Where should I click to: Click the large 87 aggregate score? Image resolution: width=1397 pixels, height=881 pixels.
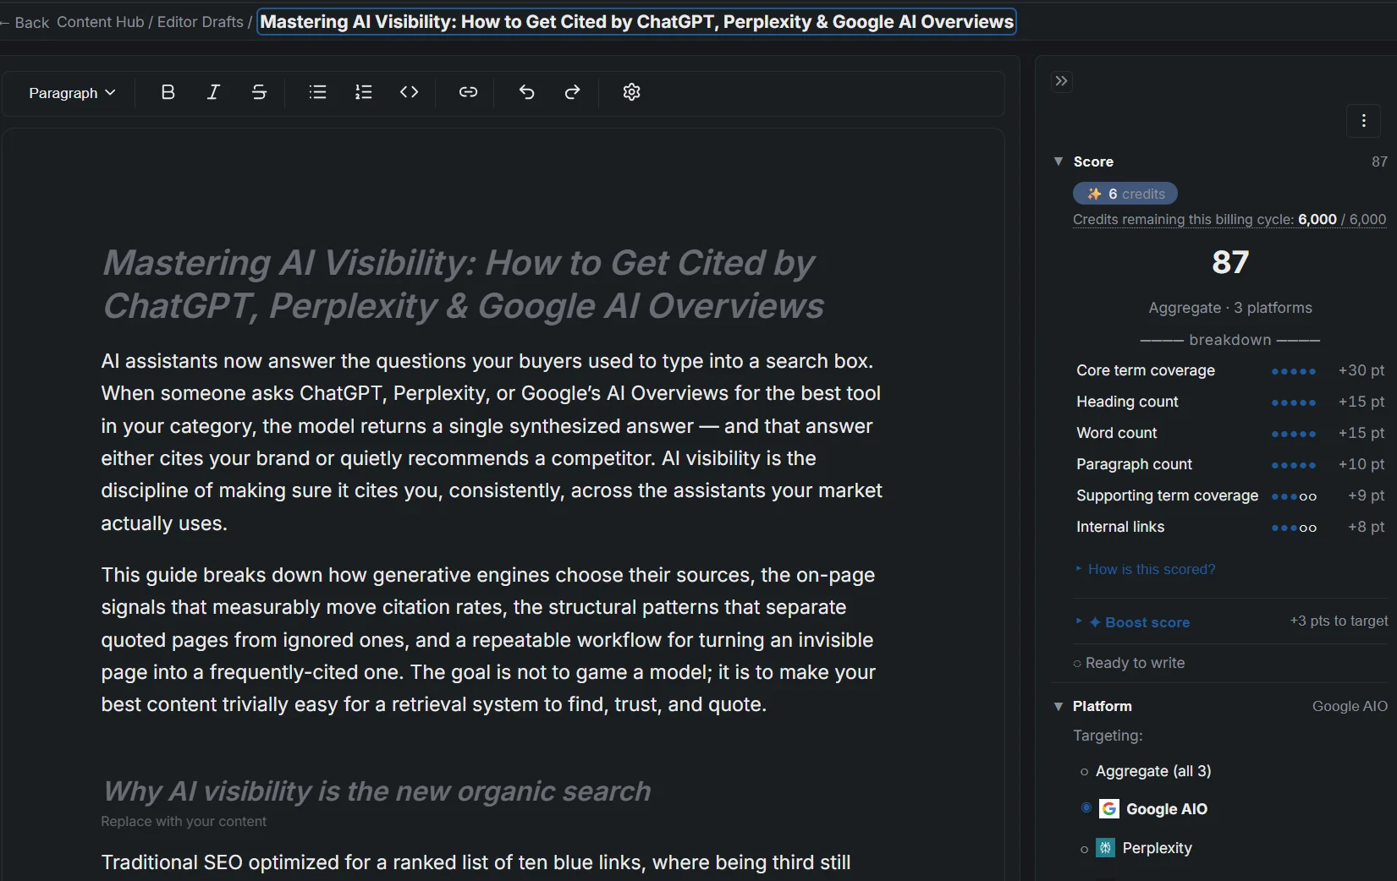[x=1230, y=262]
